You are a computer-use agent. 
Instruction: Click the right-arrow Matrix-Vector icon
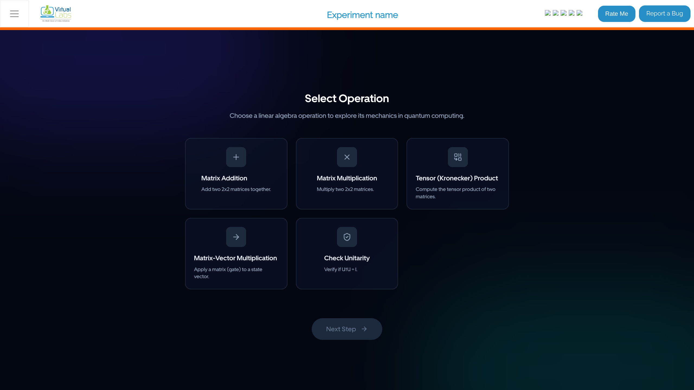(x=236, y=237)
